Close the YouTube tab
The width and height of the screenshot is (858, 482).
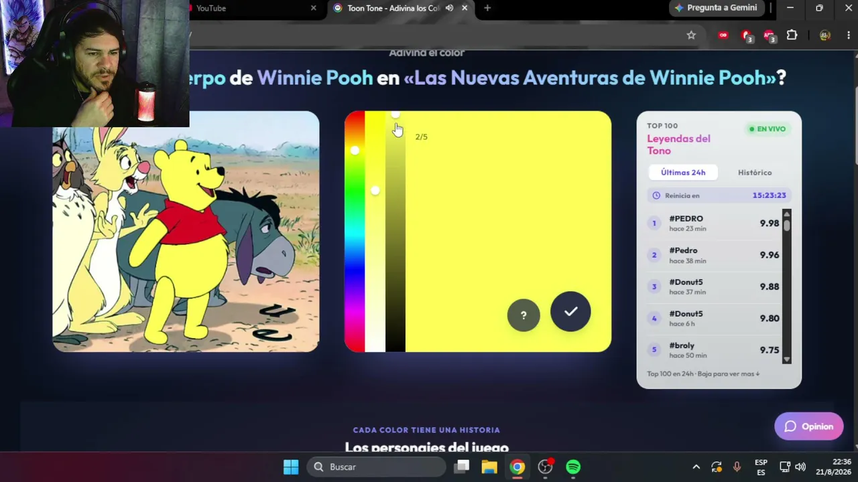click(x=314, y=8)
